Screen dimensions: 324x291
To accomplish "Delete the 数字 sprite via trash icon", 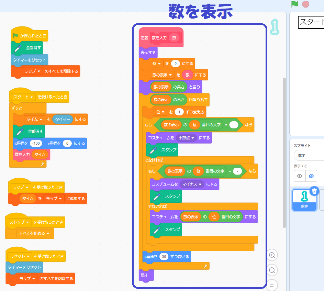I will [314, 192].
